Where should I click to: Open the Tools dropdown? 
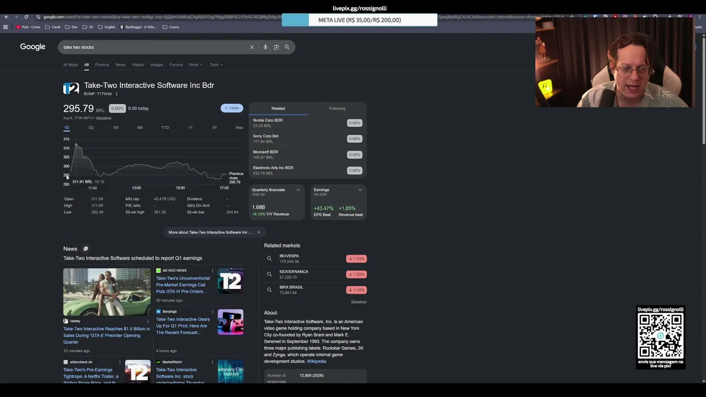tap(216, 65)
